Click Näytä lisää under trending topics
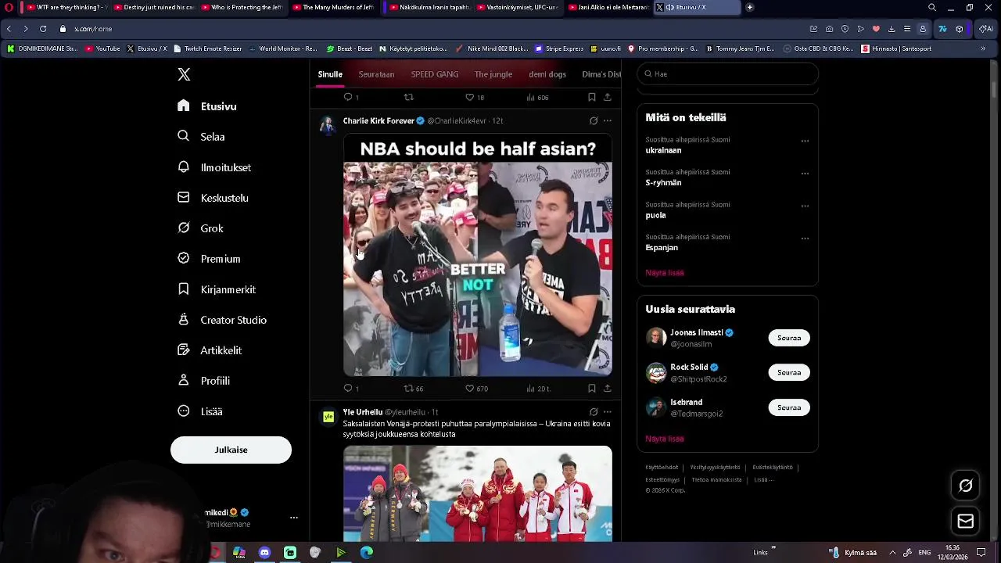 pyautogui.click(x=665, y=273)
